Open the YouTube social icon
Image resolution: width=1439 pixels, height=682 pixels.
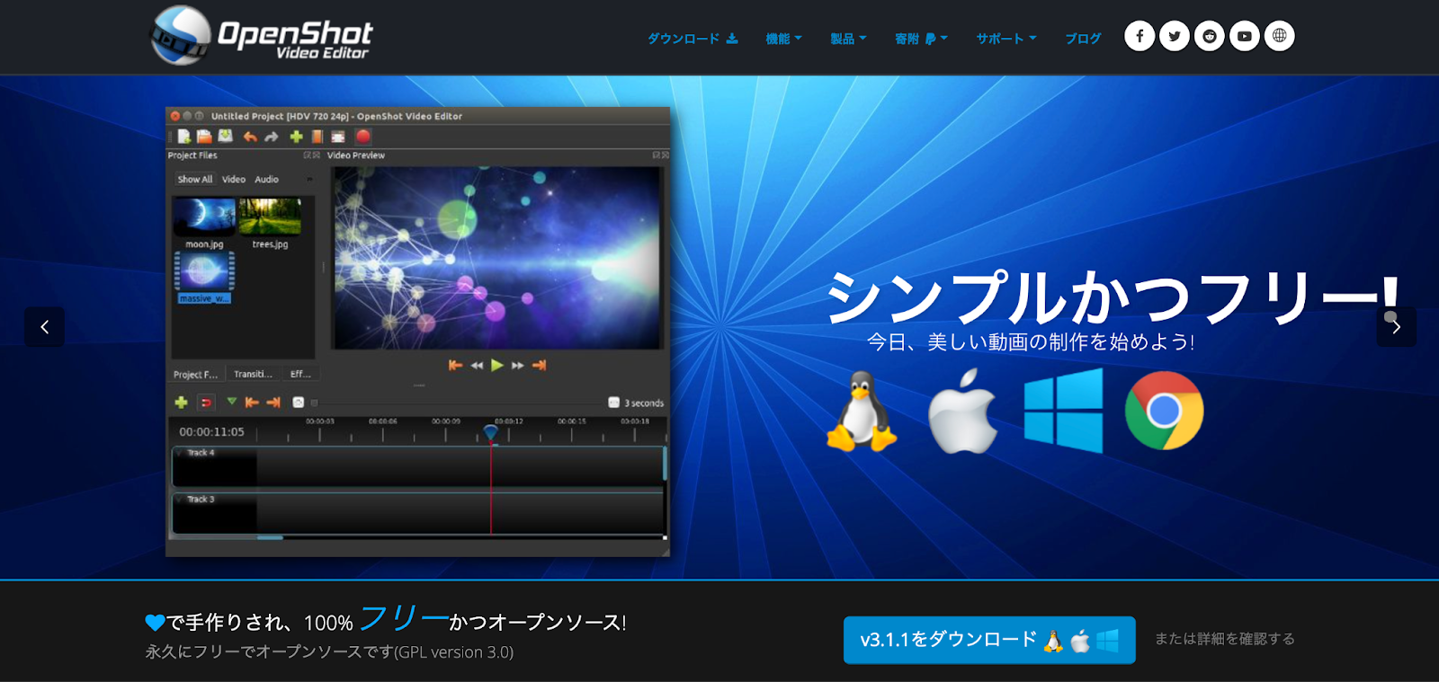pyautogui.click(x=1245, y=36)
